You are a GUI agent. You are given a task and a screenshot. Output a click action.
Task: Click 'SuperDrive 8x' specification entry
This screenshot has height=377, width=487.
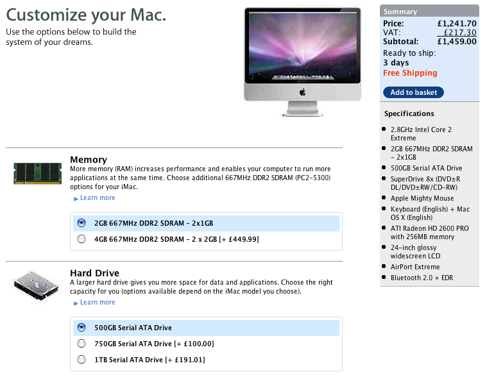(x=425, y=183)
